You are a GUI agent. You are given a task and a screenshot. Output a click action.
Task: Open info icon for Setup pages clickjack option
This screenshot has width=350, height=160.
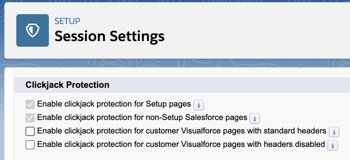click(199, 105)
